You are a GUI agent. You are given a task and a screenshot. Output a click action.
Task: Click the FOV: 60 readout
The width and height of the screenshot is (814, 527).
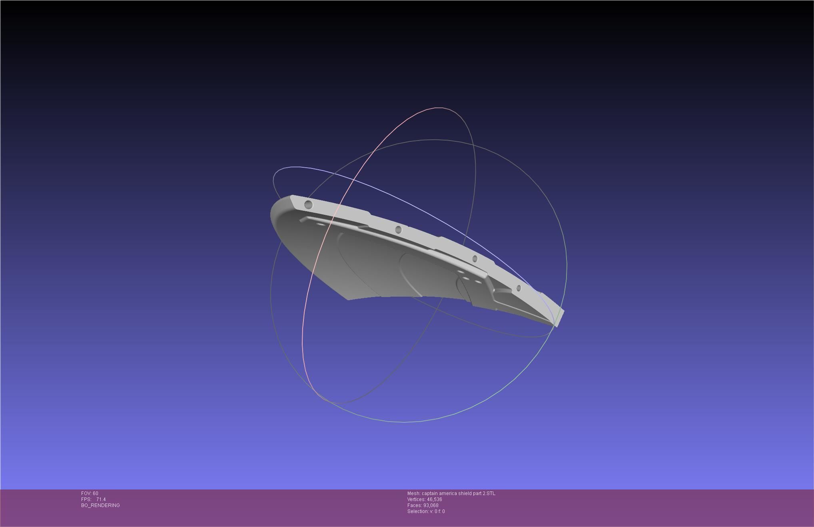[x=90, y=493]
